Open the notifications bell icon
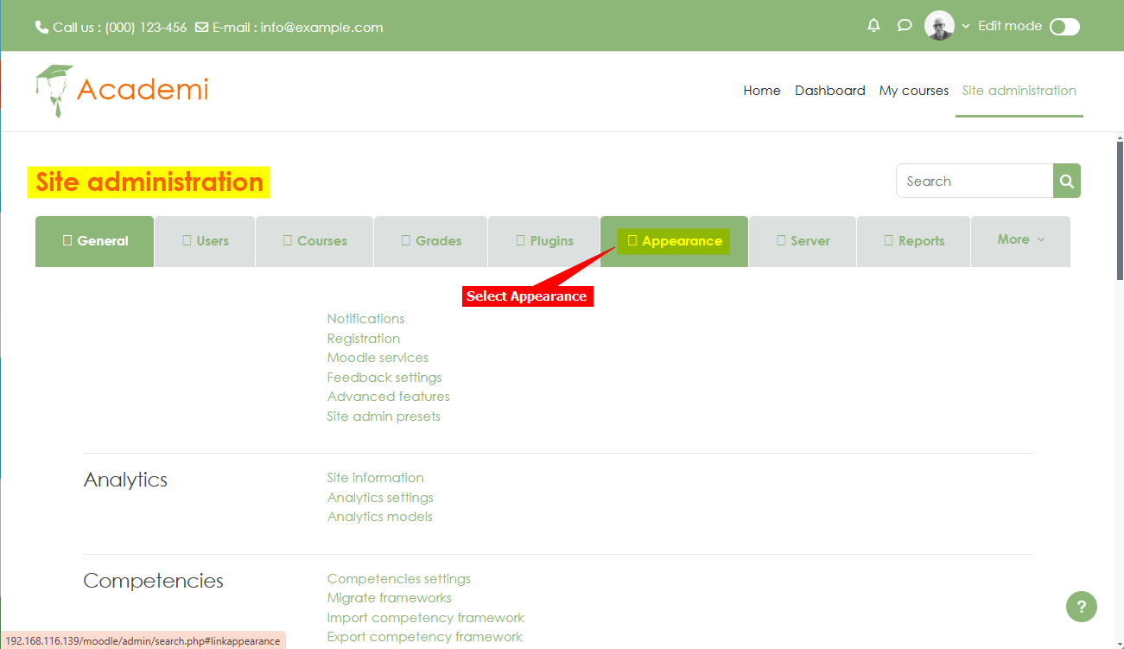 point(873,26)
